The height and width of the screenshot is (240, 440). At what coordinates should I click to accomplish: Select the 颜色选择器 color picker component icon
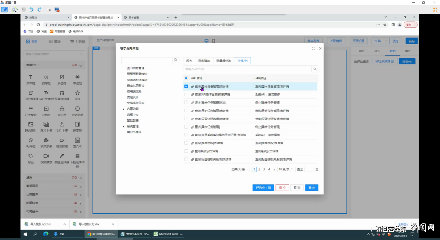pyautogui.click(x=62, y=156)
